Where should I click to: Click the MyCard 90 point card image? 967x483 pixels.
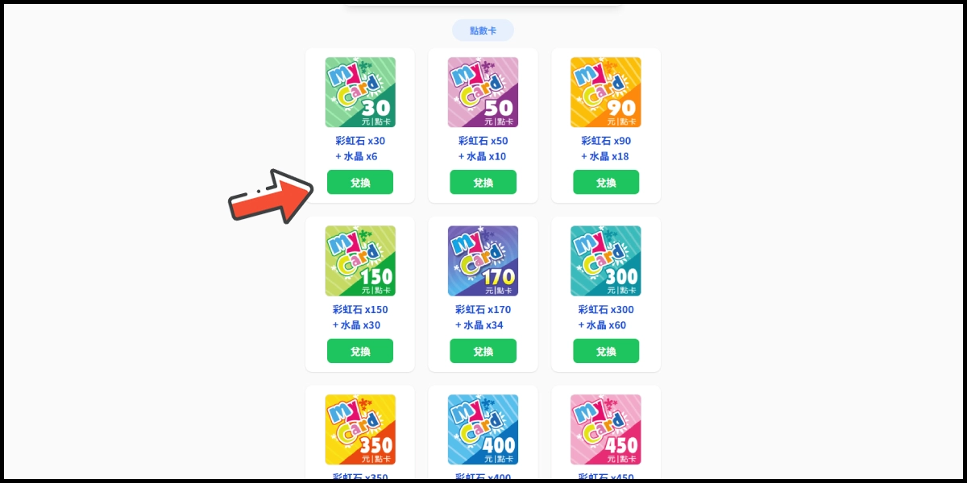[x=606, y=92]
